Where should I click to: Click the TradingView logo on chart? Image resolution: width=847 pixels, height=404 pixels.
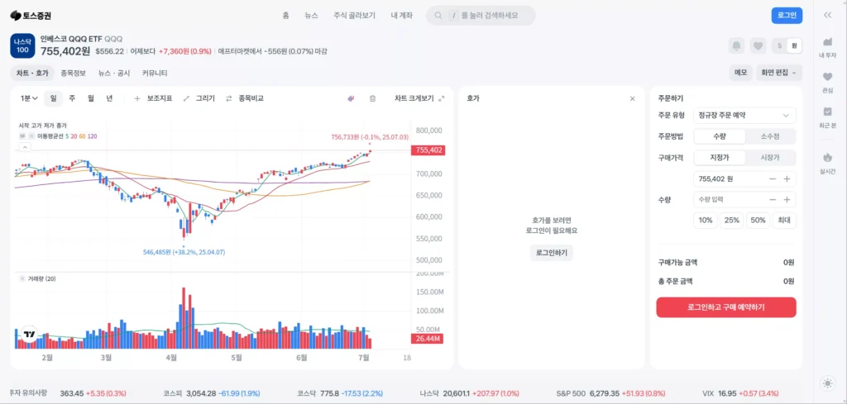click(29, 334)
